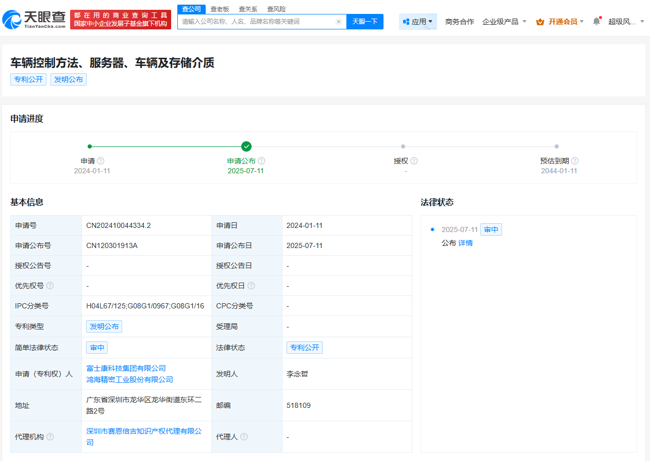Click help icon next to 预估到期
This screenshot has width=650, height=461.
coord(575,161)
